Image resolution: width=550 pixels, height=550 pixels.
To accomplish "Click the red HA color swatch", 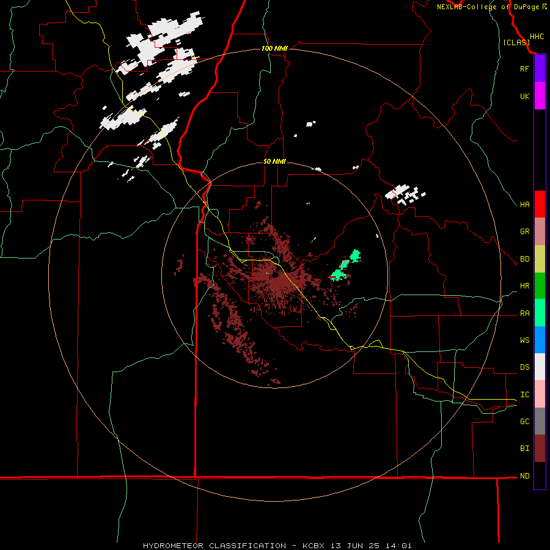I will [540, 204].
